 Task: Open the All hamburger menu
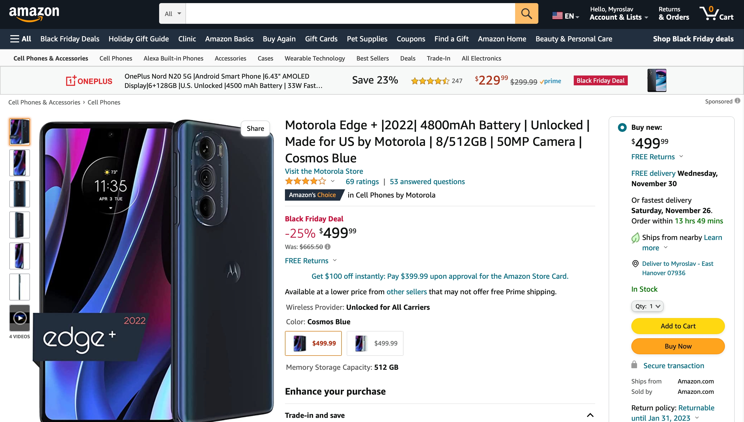[20, 39]
